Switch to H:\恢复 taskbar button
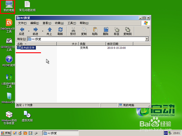Viewport: 182px width, 136px height. pos(60,133)
